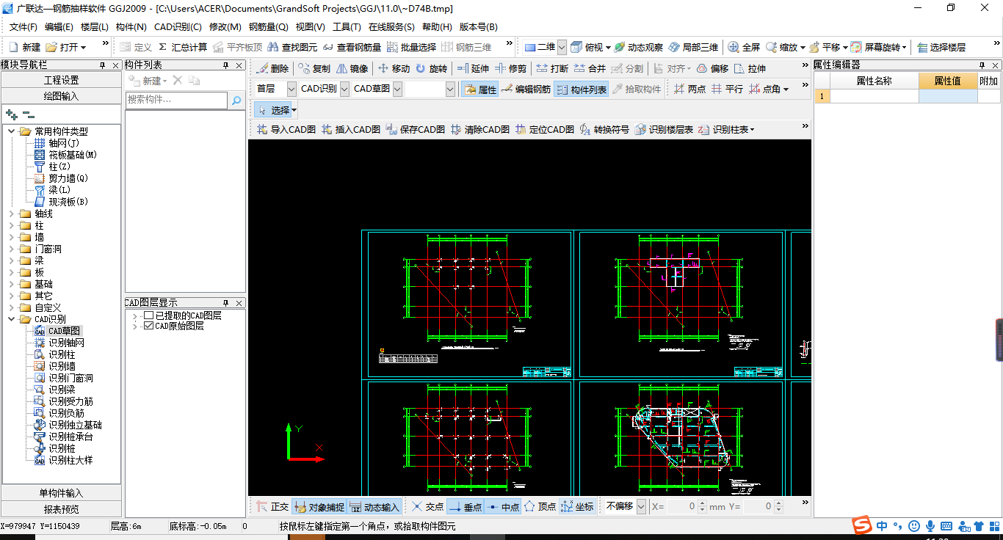This screenshot has height=540, width=1003.
Task: Open the 不偏移 offset dropdown
Action: pos(641,506)
